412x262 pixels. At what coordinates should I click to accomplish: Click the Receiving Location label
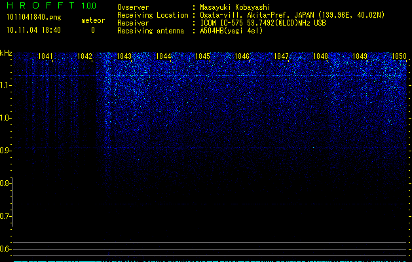point(153,15)
